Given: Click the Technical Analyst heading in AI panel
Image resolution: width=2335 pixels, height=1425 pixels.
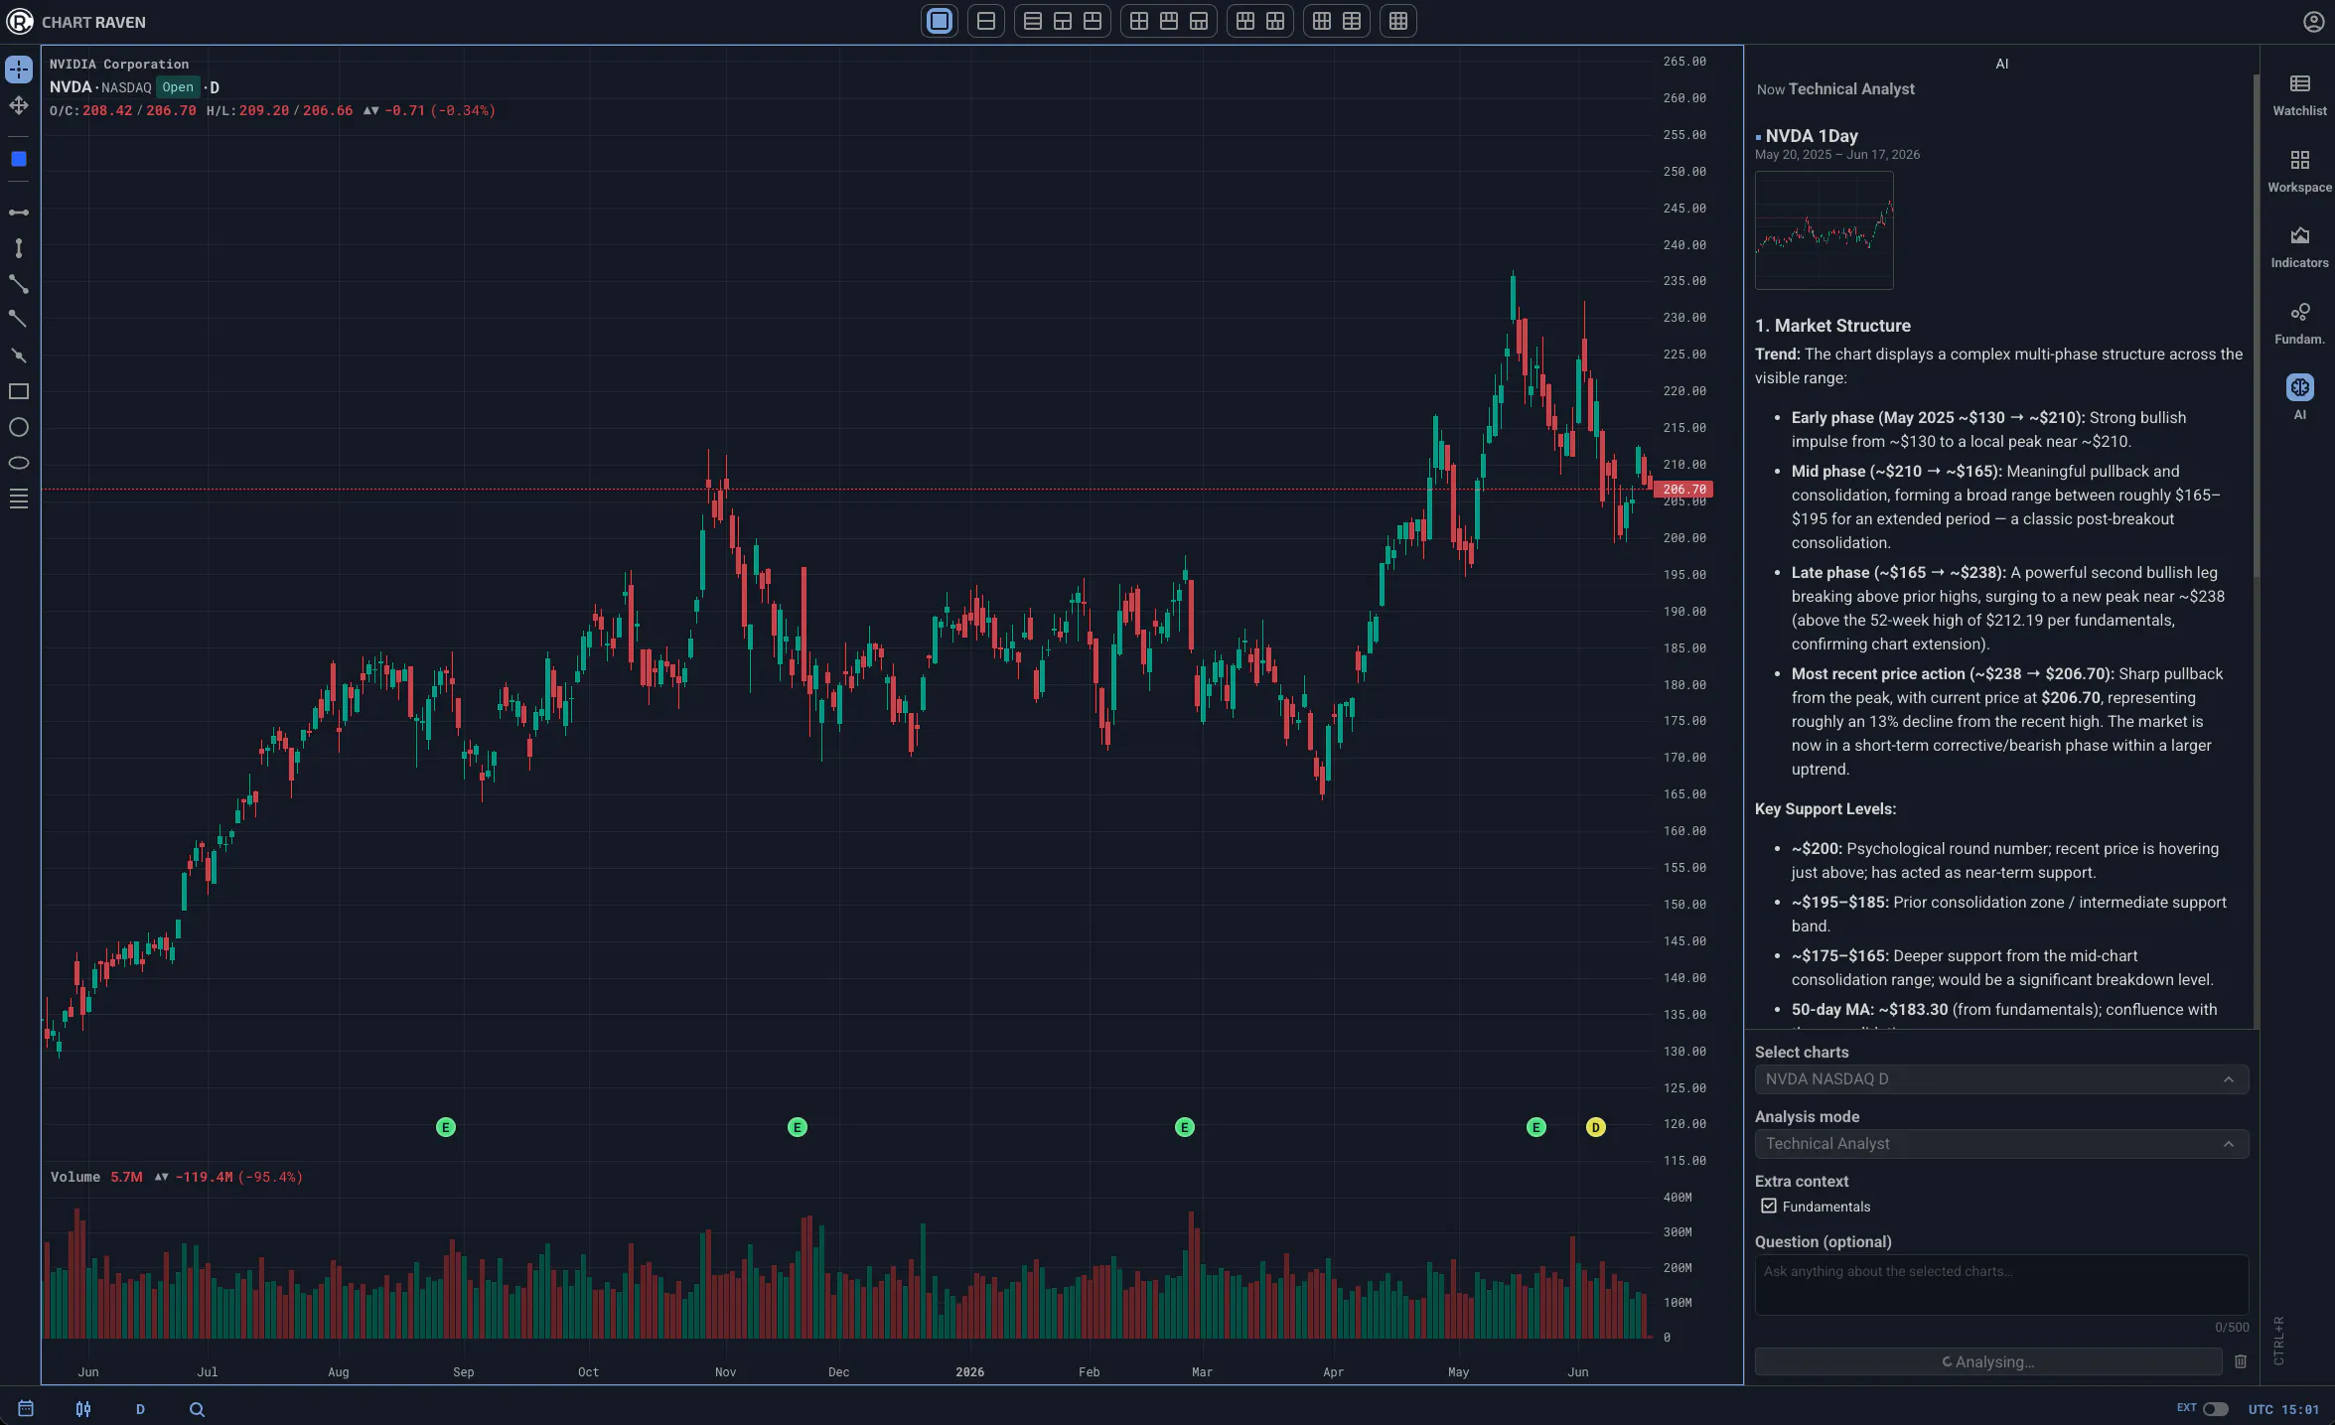Looking at the screenshot, I should coord(1851,89).
